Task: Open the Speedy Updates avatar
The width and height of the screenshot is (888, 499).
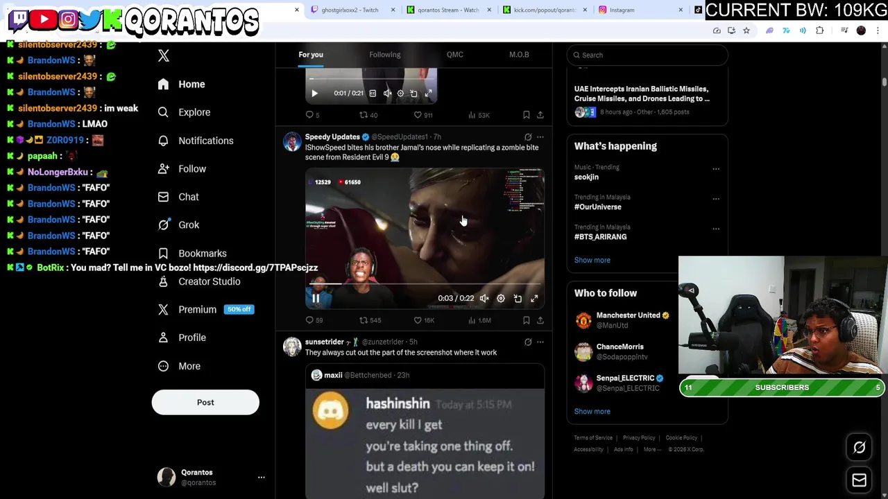Action: 292,141
